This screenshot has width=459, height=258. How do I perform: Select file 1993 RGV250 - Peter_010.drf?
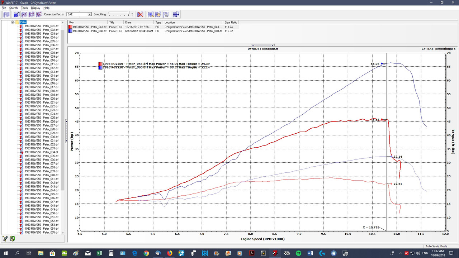(41, 61)
